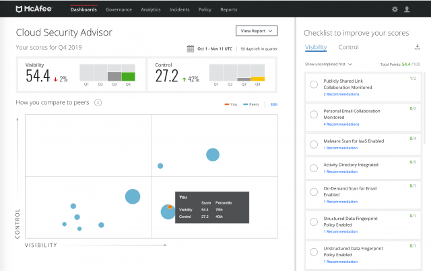Open 1 Recommendation under On-Demand Scan
Image resolution: width=431 pixels, height=271 pixels.
point(341,202)
